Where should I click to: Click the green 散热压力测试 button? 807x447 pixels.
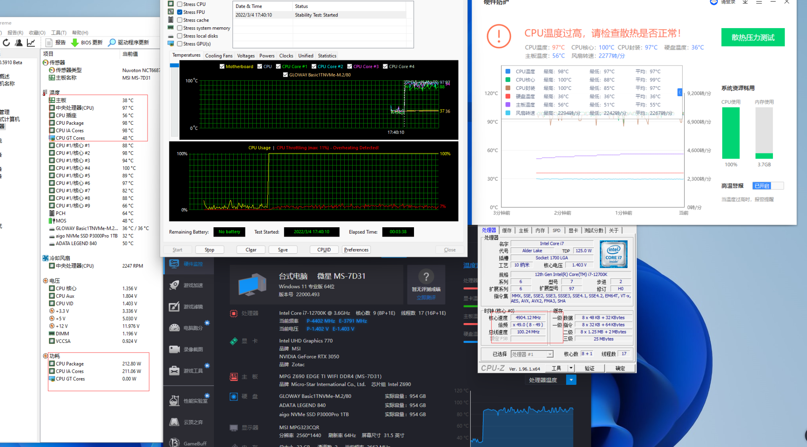(x=753, y=37)
